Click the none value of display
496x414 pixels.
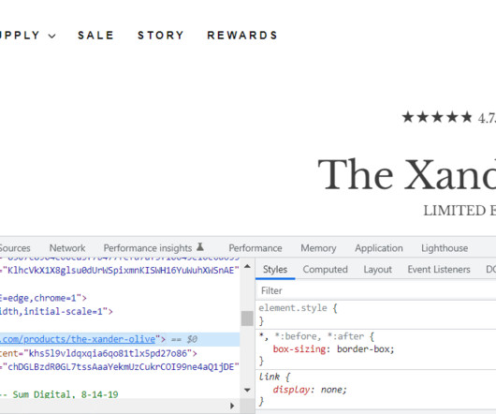tap(331, 390)
